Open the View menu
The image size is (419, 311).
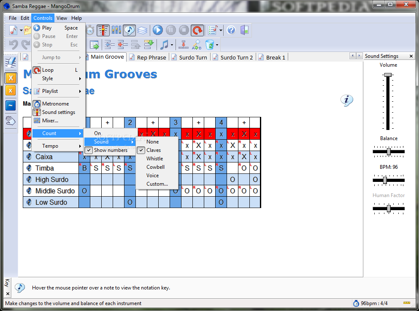point(62,18)
